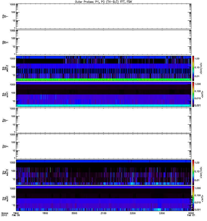Click the color bar beside thb fbk scm1
Viewport: 207px width, 221px height.
[193, 94]
